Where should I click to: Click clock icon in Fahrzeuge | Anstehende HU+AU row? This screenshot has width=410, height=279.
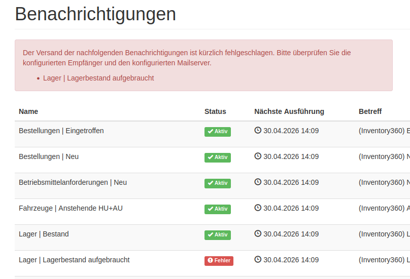tap(258, 208)
